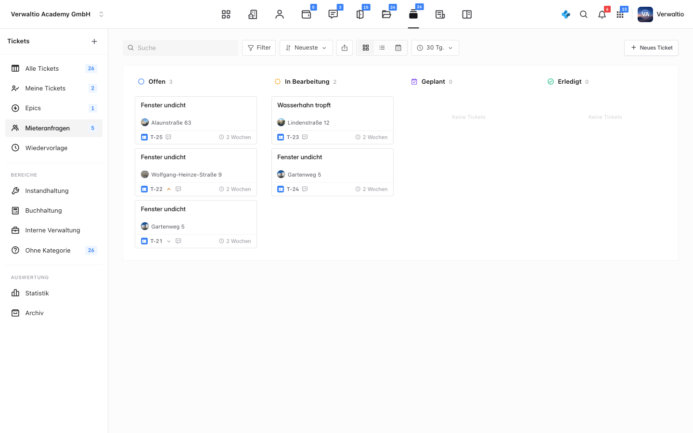Open the Neueste sort dropdown

point(306,48)
